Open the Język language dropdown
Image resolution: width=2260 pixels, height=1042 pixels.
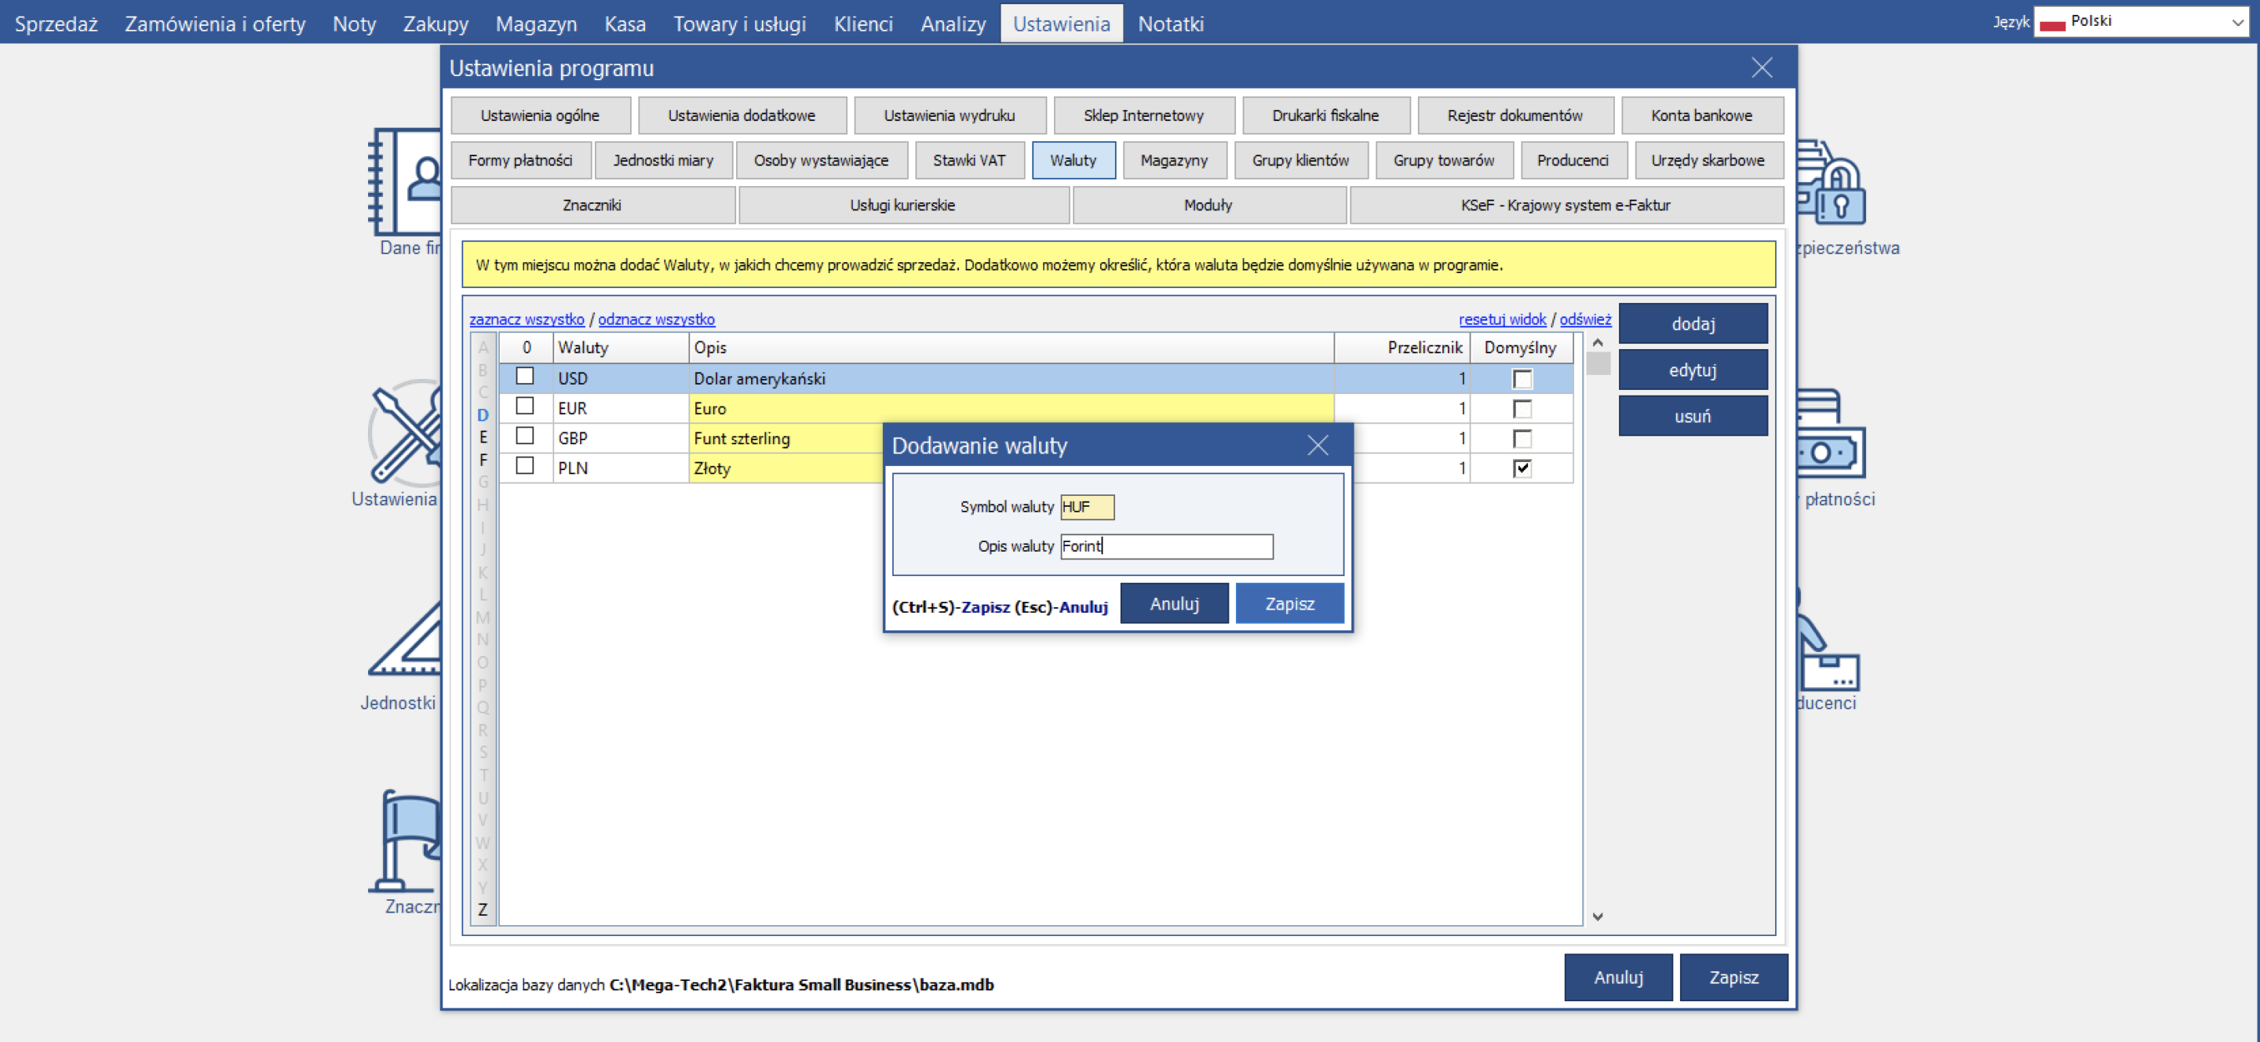(x=2141, y=22)
